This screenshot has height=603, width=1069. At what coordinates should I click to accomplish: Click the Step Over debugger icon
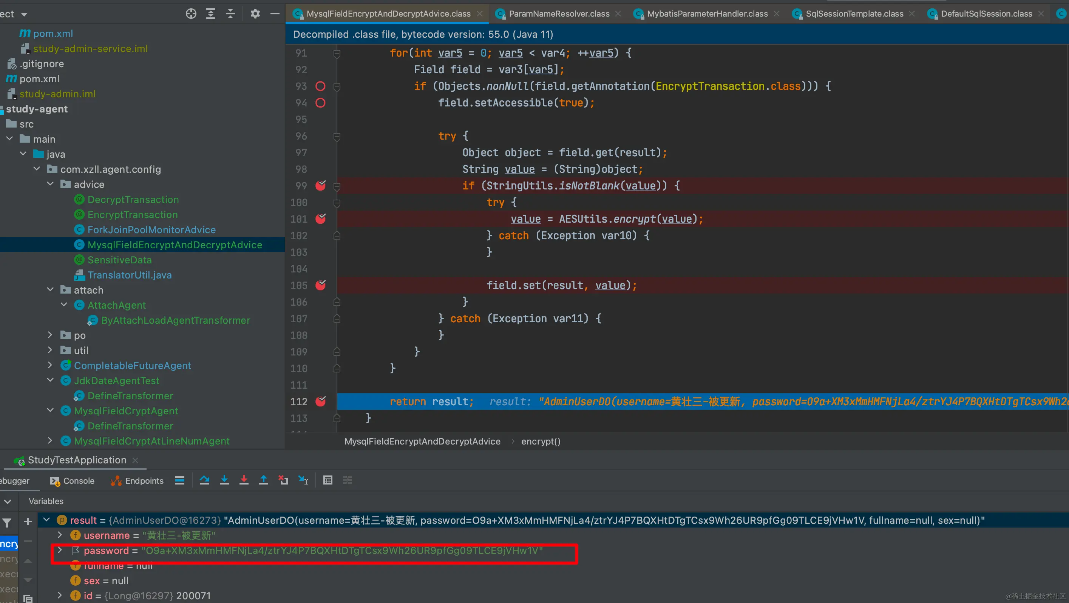205,480
